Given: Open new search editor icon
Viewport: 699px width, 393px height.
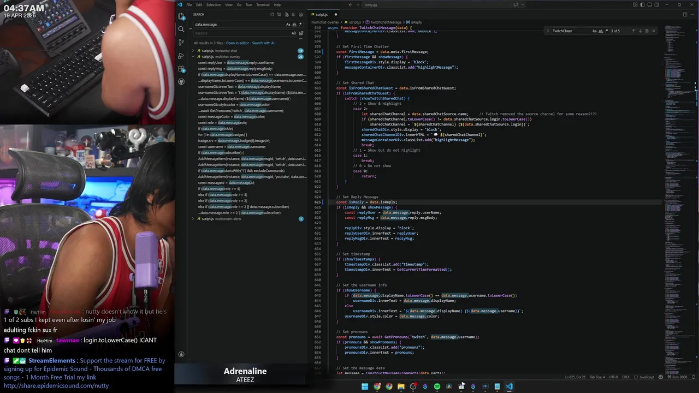Looking at the screenshot, I should [x=286, y=15].
